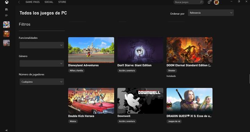Screen dimensions: 250x132
Task: Launch the first installed game in sidebar
Action: click(6, 25)
